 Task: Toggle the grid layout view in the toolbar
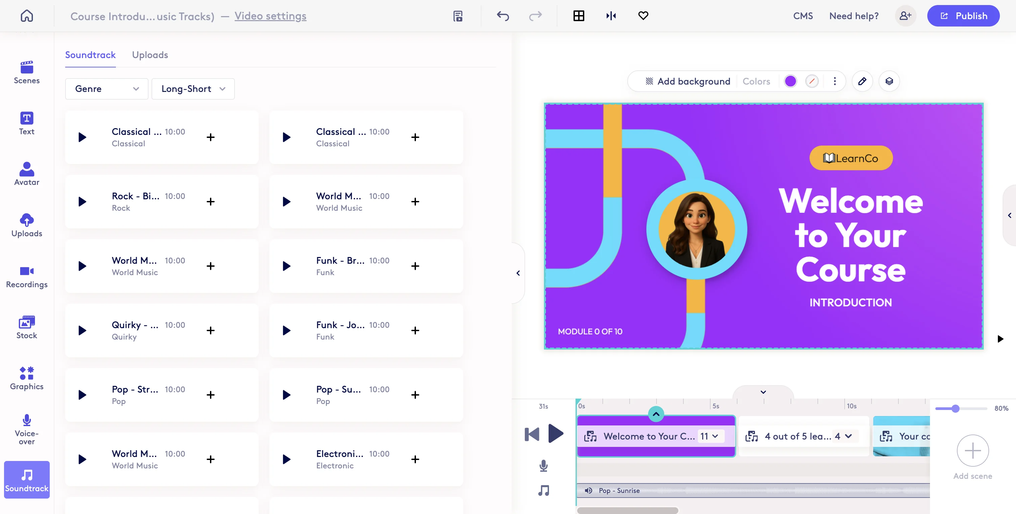click(x=578, y=16)
